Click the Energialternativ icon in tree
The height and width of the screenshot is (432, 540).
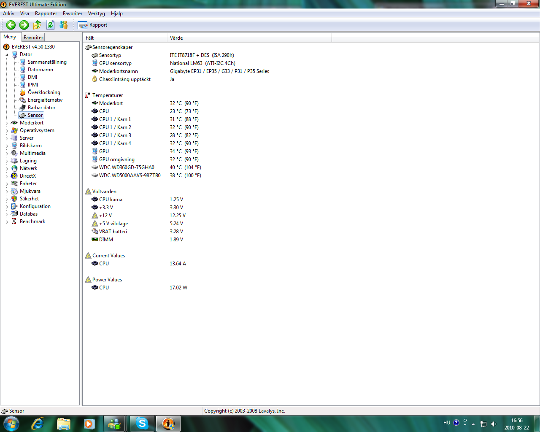23,100
